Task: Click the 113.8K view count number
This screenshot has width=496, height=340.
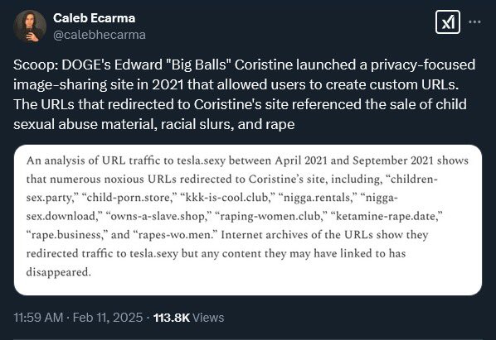Action: [172, 318]
